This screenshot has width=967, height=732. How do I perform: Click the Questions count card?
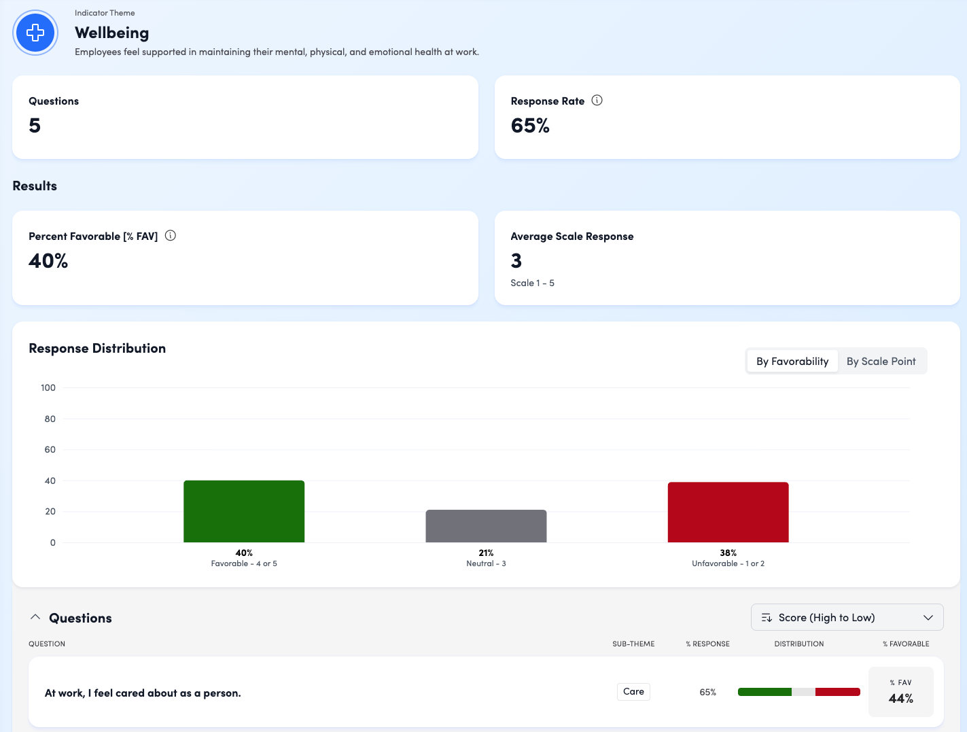coord(245,117)
